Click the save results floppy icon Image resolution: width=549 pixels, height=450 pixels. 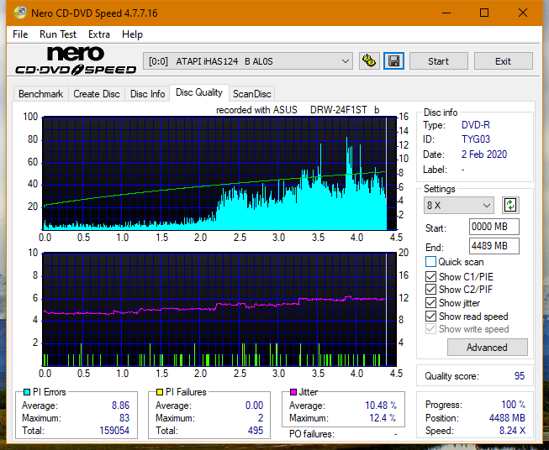click(394, 61)
